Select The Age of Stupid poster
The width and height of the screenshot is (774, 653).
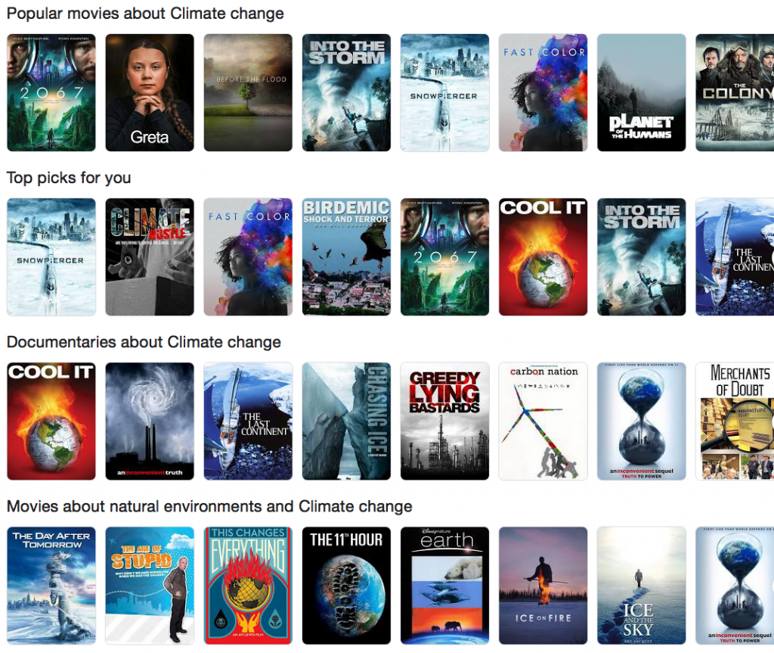click(150, 585)
